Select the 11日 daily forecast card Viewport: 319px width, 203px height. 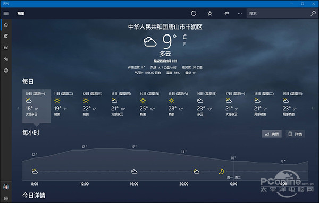pos(65,106)
